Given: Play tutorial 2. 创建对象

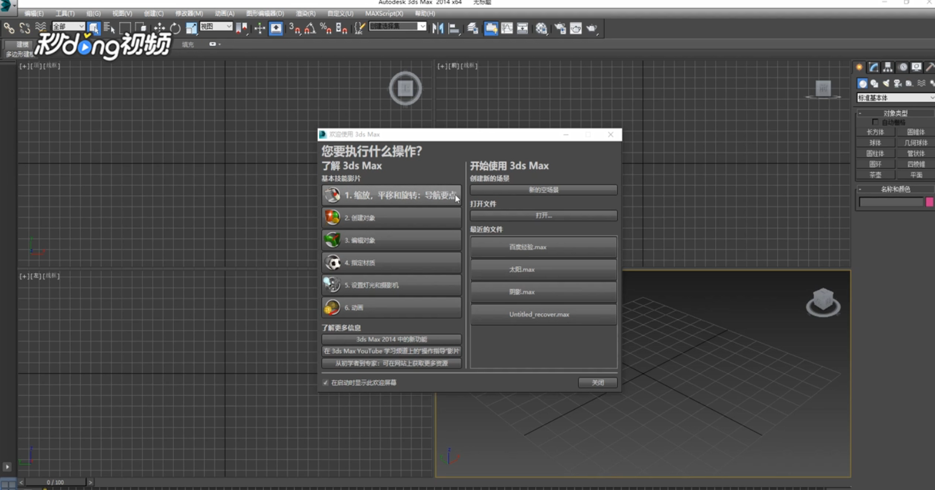Looking at the screenshot, I should (391, 217).
